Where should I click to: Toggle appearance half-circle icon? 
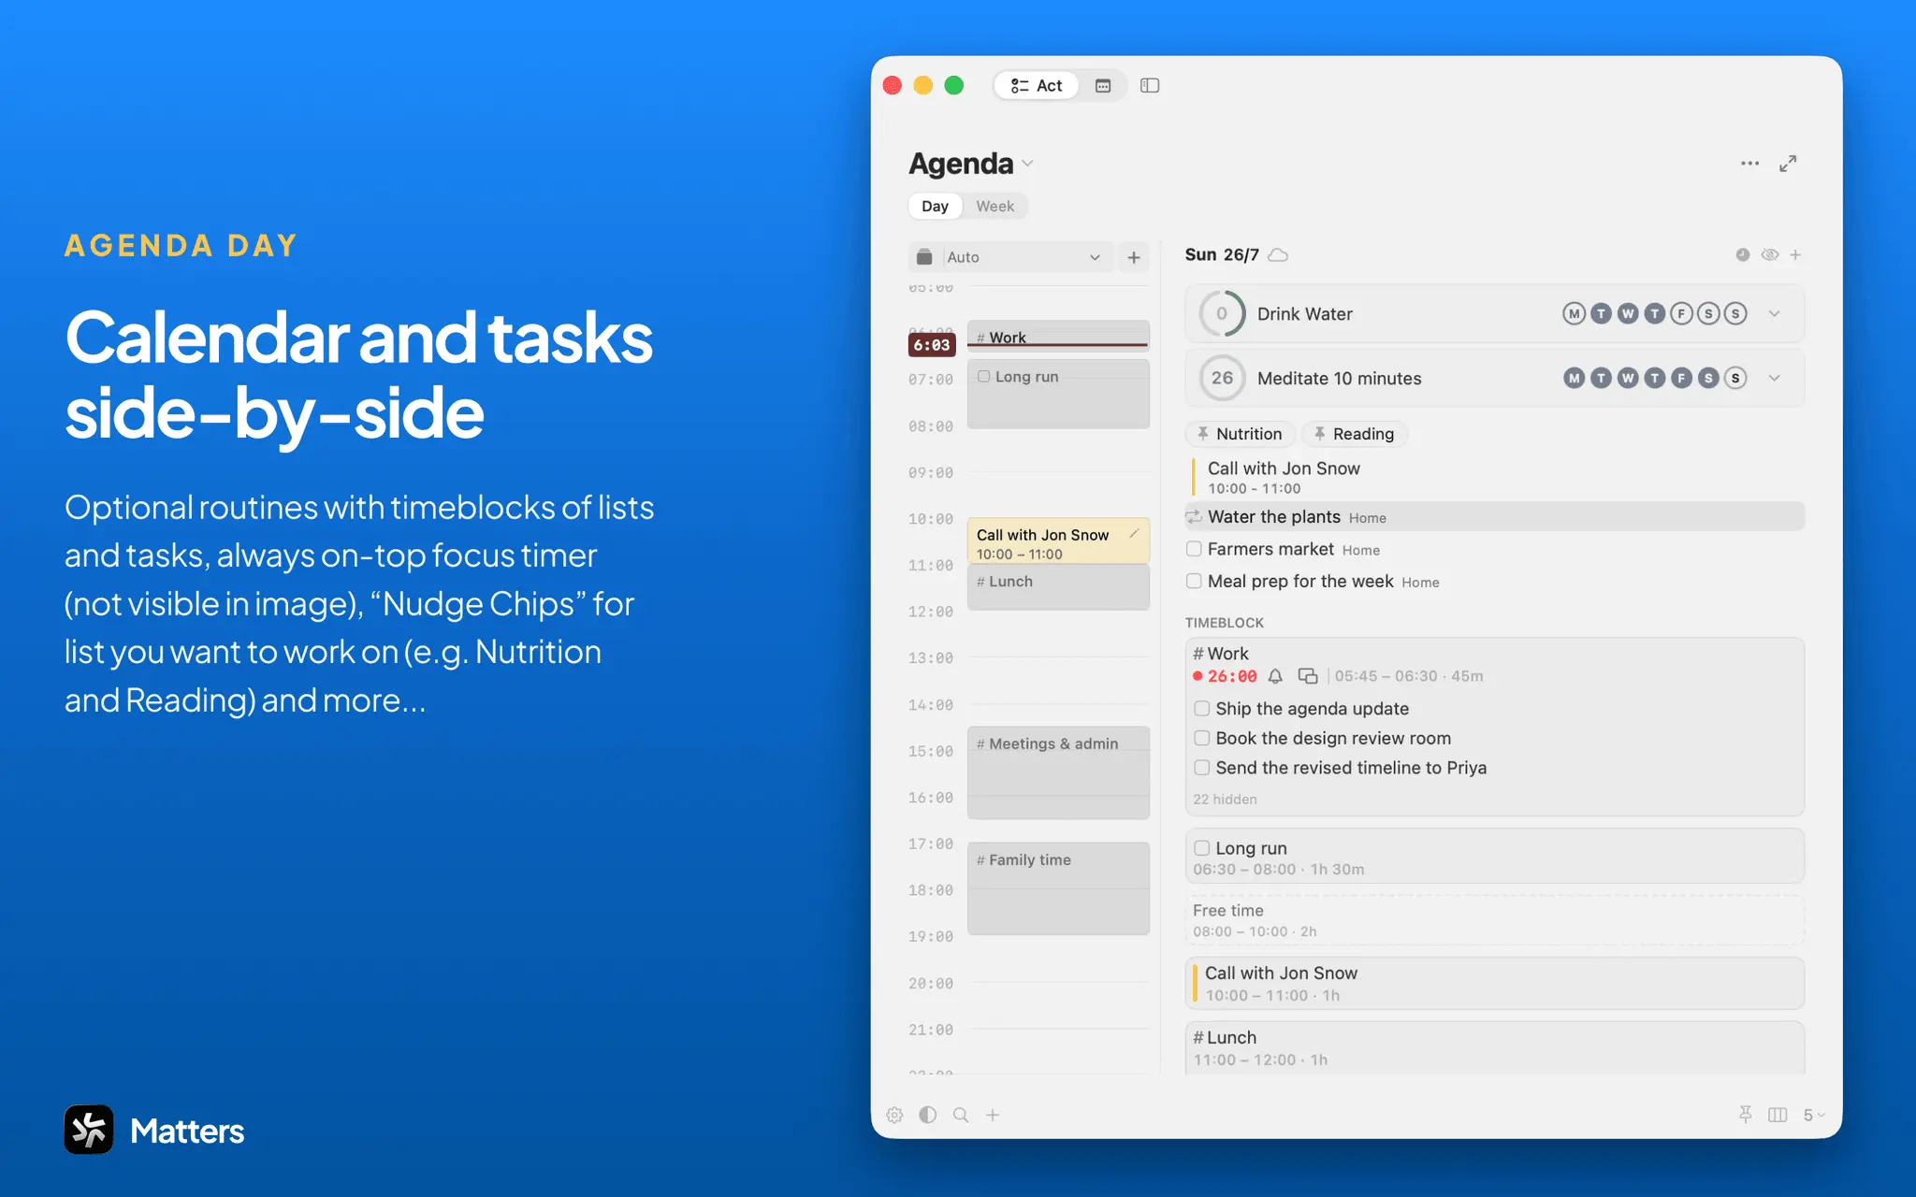click(x=927, y=1115)
